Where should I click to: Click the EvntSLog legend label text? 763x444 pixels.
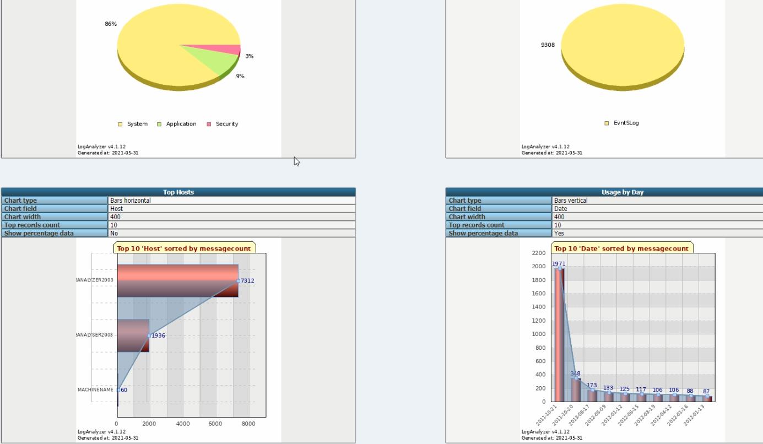(x=626, y=123)
